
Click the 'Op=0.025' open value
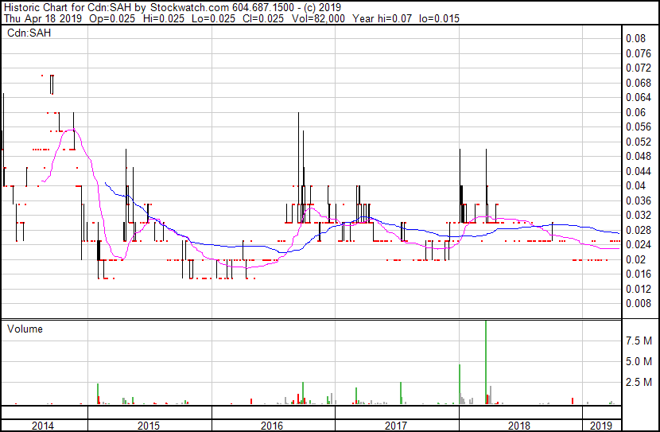pyautogui.click(x=113, y=18)
